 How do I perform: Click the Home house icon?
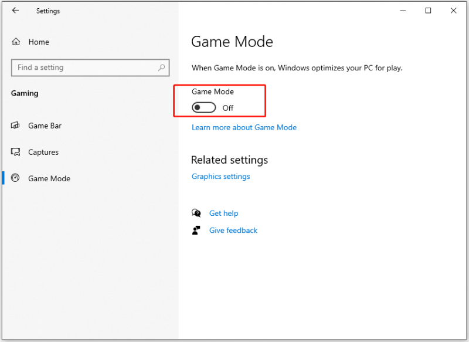pos(16,42)
